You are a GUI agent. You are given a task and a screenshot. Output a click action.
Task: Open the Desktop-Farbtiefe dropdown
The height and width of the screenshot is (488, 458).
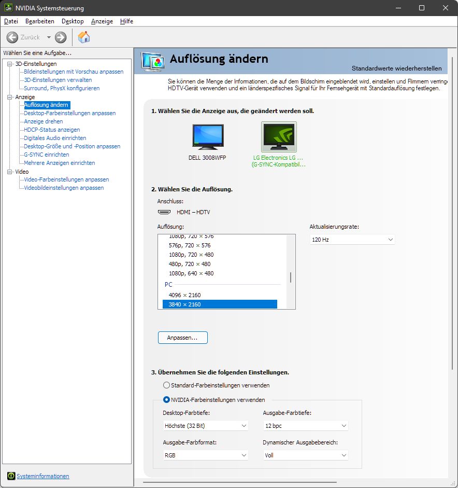tap(206, 425)
